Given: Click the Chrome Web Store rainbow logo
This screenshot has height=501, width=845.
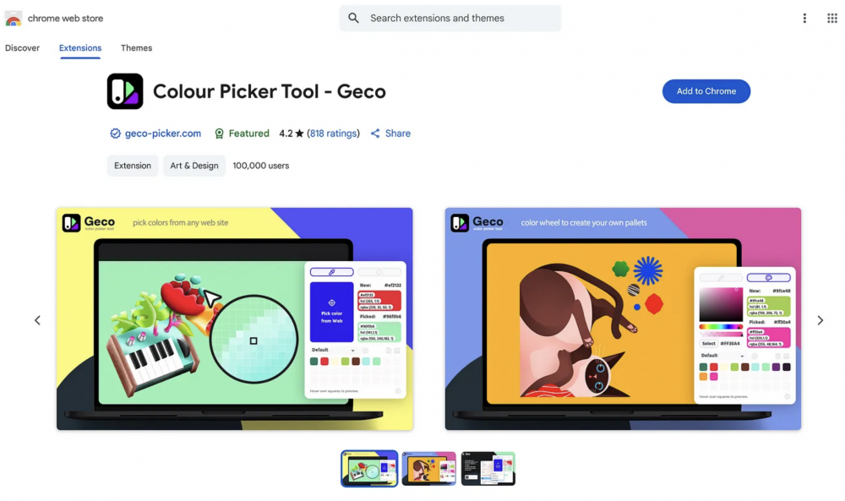Looking at the screenshot, I should 14,19.
